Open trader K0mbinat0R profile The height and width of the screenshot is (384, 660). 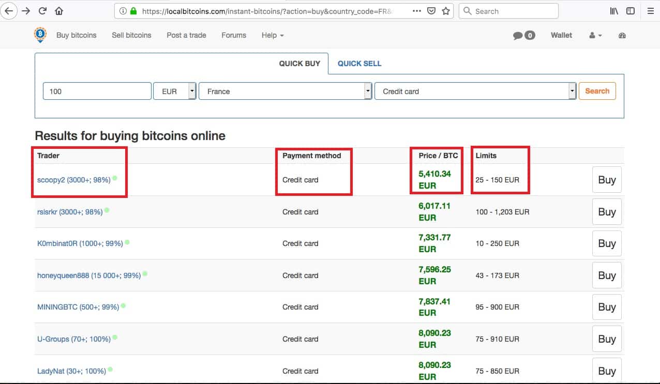coord(80,243)
